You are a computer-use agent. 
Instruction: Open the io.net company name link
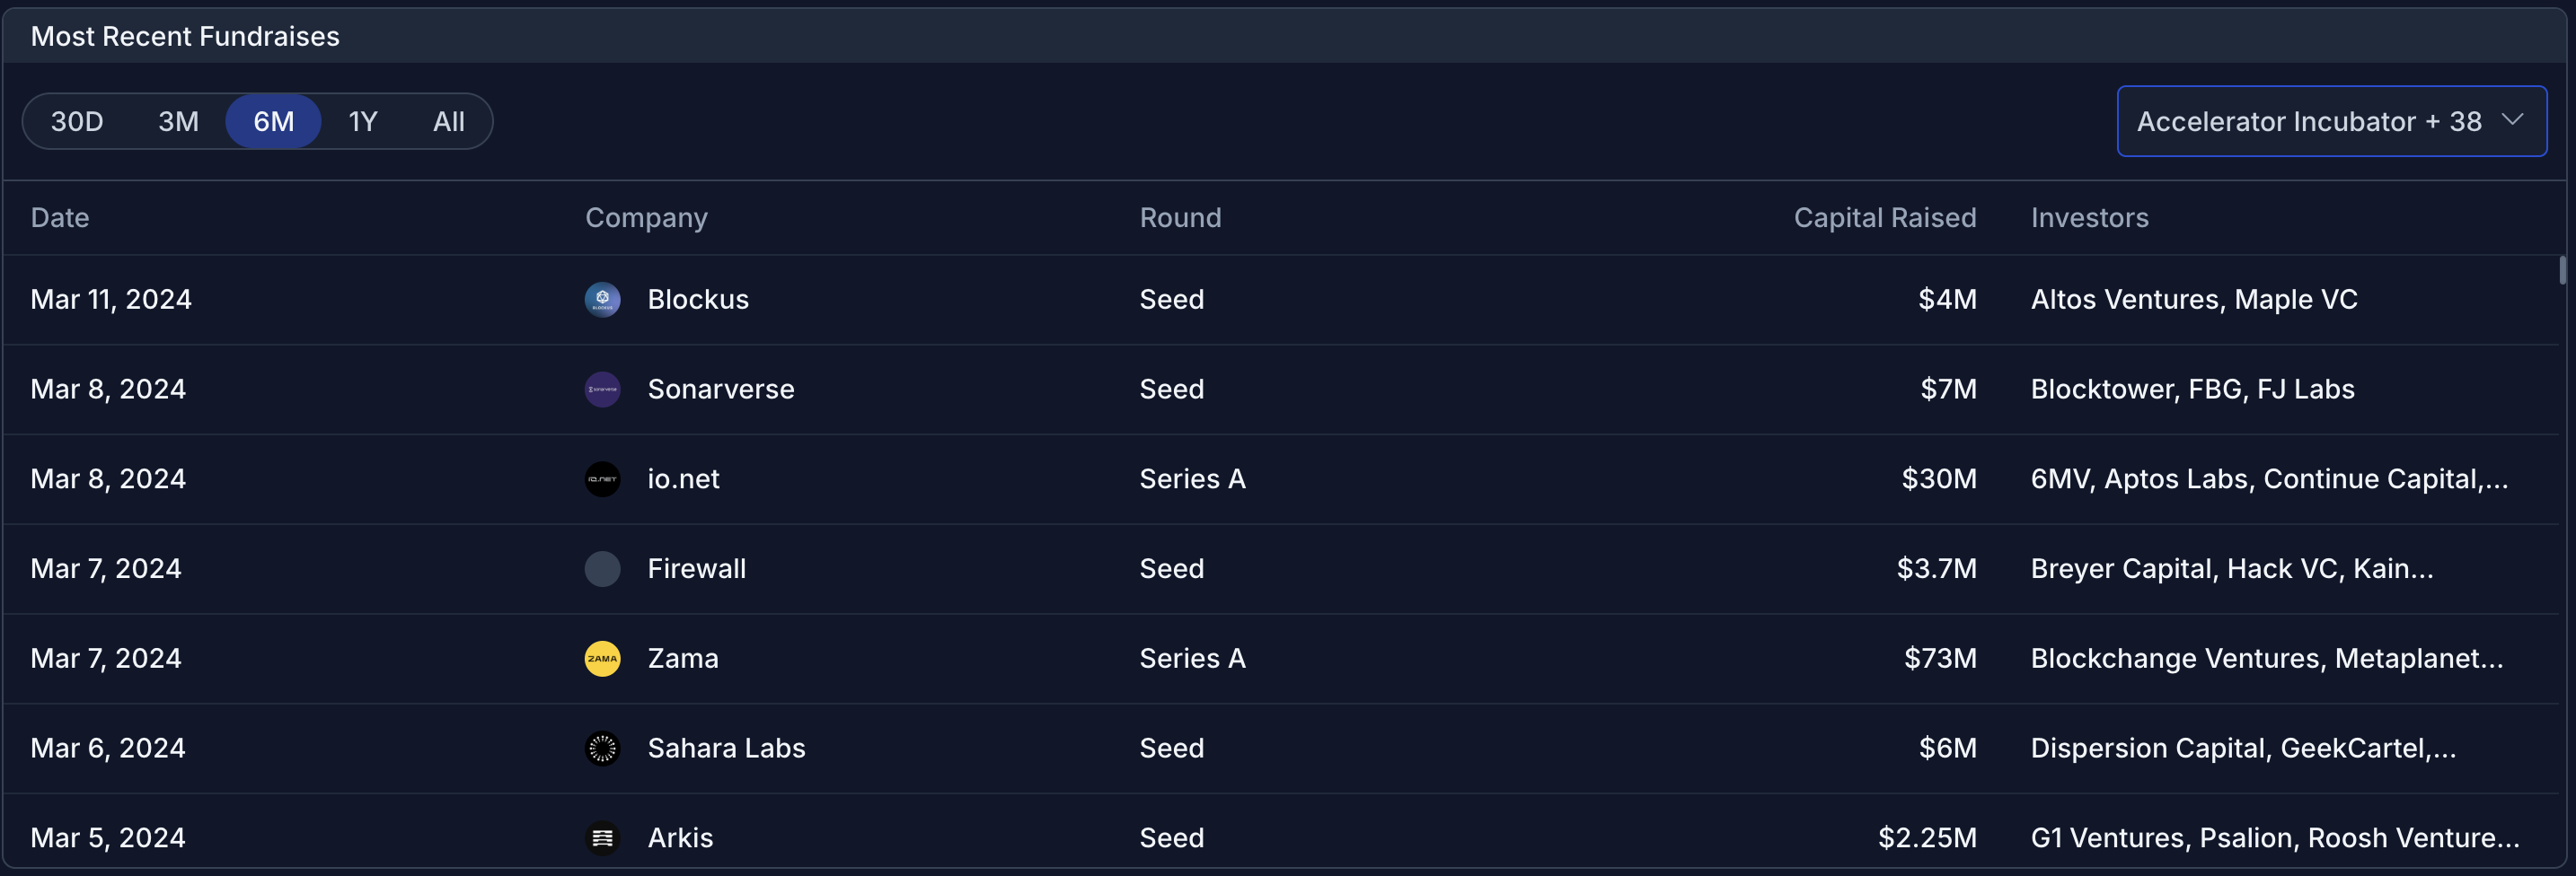pyautogui.click(x=683, y=479)
